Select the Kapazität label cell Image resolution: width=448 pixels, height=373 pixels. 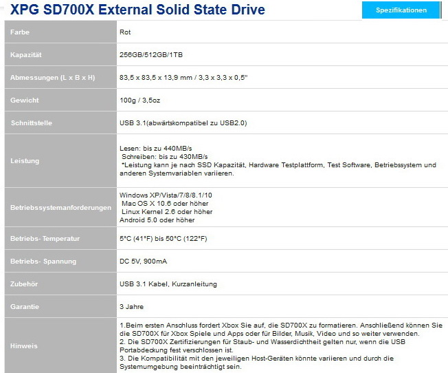tap(60, 54)
